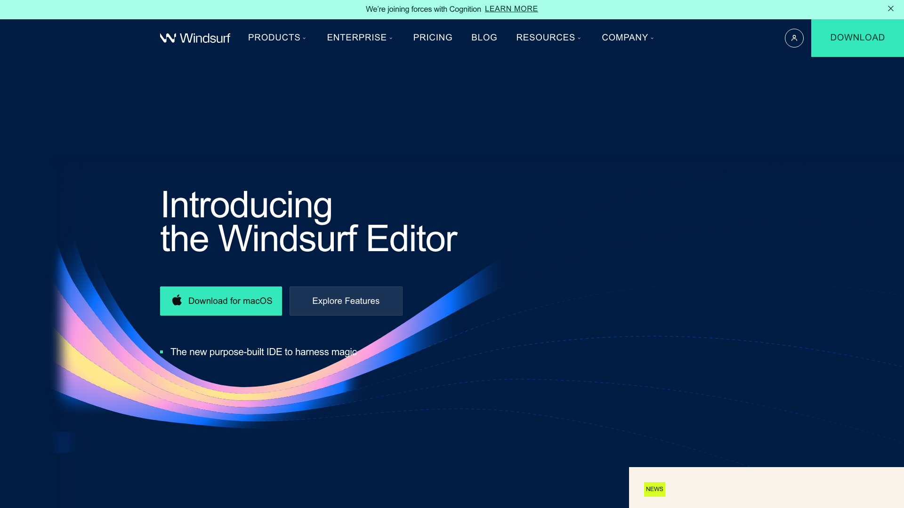Expand the Products menu
Screen dimensions: 904x508
tap(277, 38)
